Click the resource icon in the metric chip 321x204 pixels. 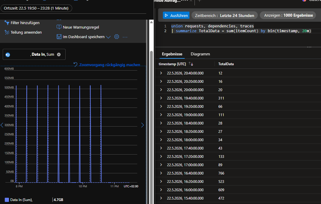[x=8, y=54]
